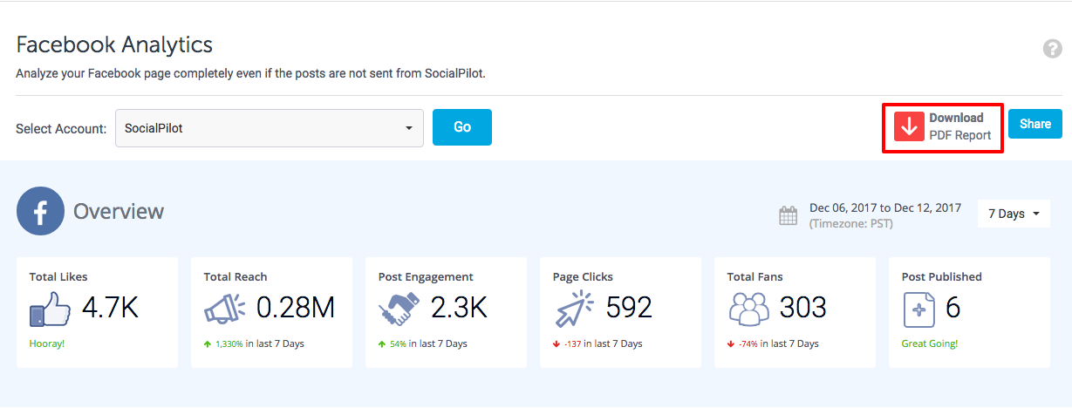Click the megaphone icon in Total Reach
The image size is (1072, 408).
click(x=226, y=309)
